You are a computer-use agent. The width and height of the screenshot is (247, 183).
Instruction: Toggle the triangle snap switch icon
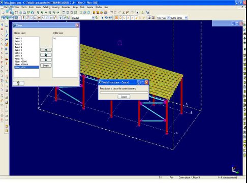coord(128,18)
